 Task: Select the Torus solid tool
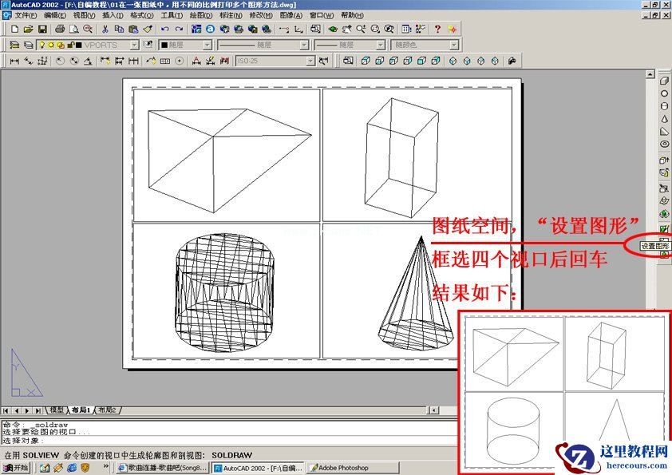click(x=664, y=144)
